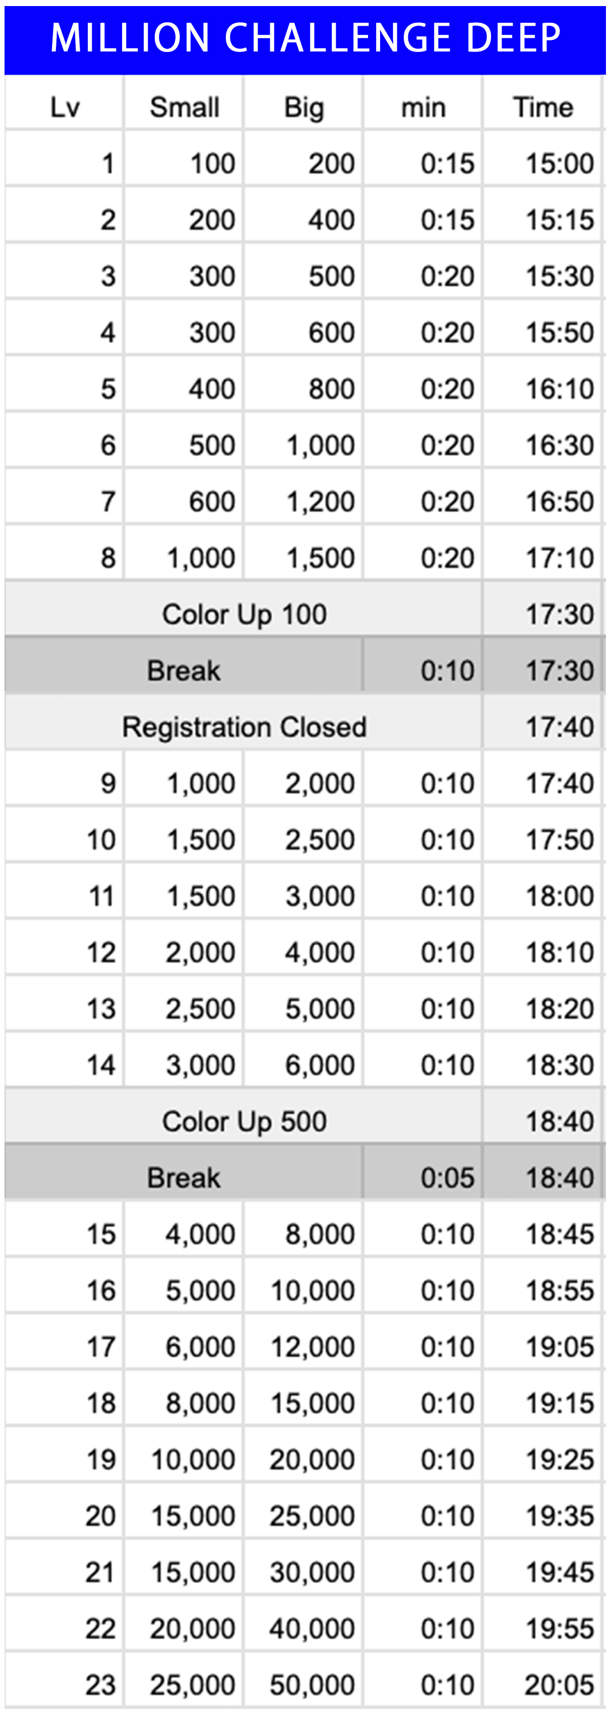Image resolution: width=612 pixels, height=1719 pixels.
Task: Click the 20:05 time cell
Action: (560, 1685)
